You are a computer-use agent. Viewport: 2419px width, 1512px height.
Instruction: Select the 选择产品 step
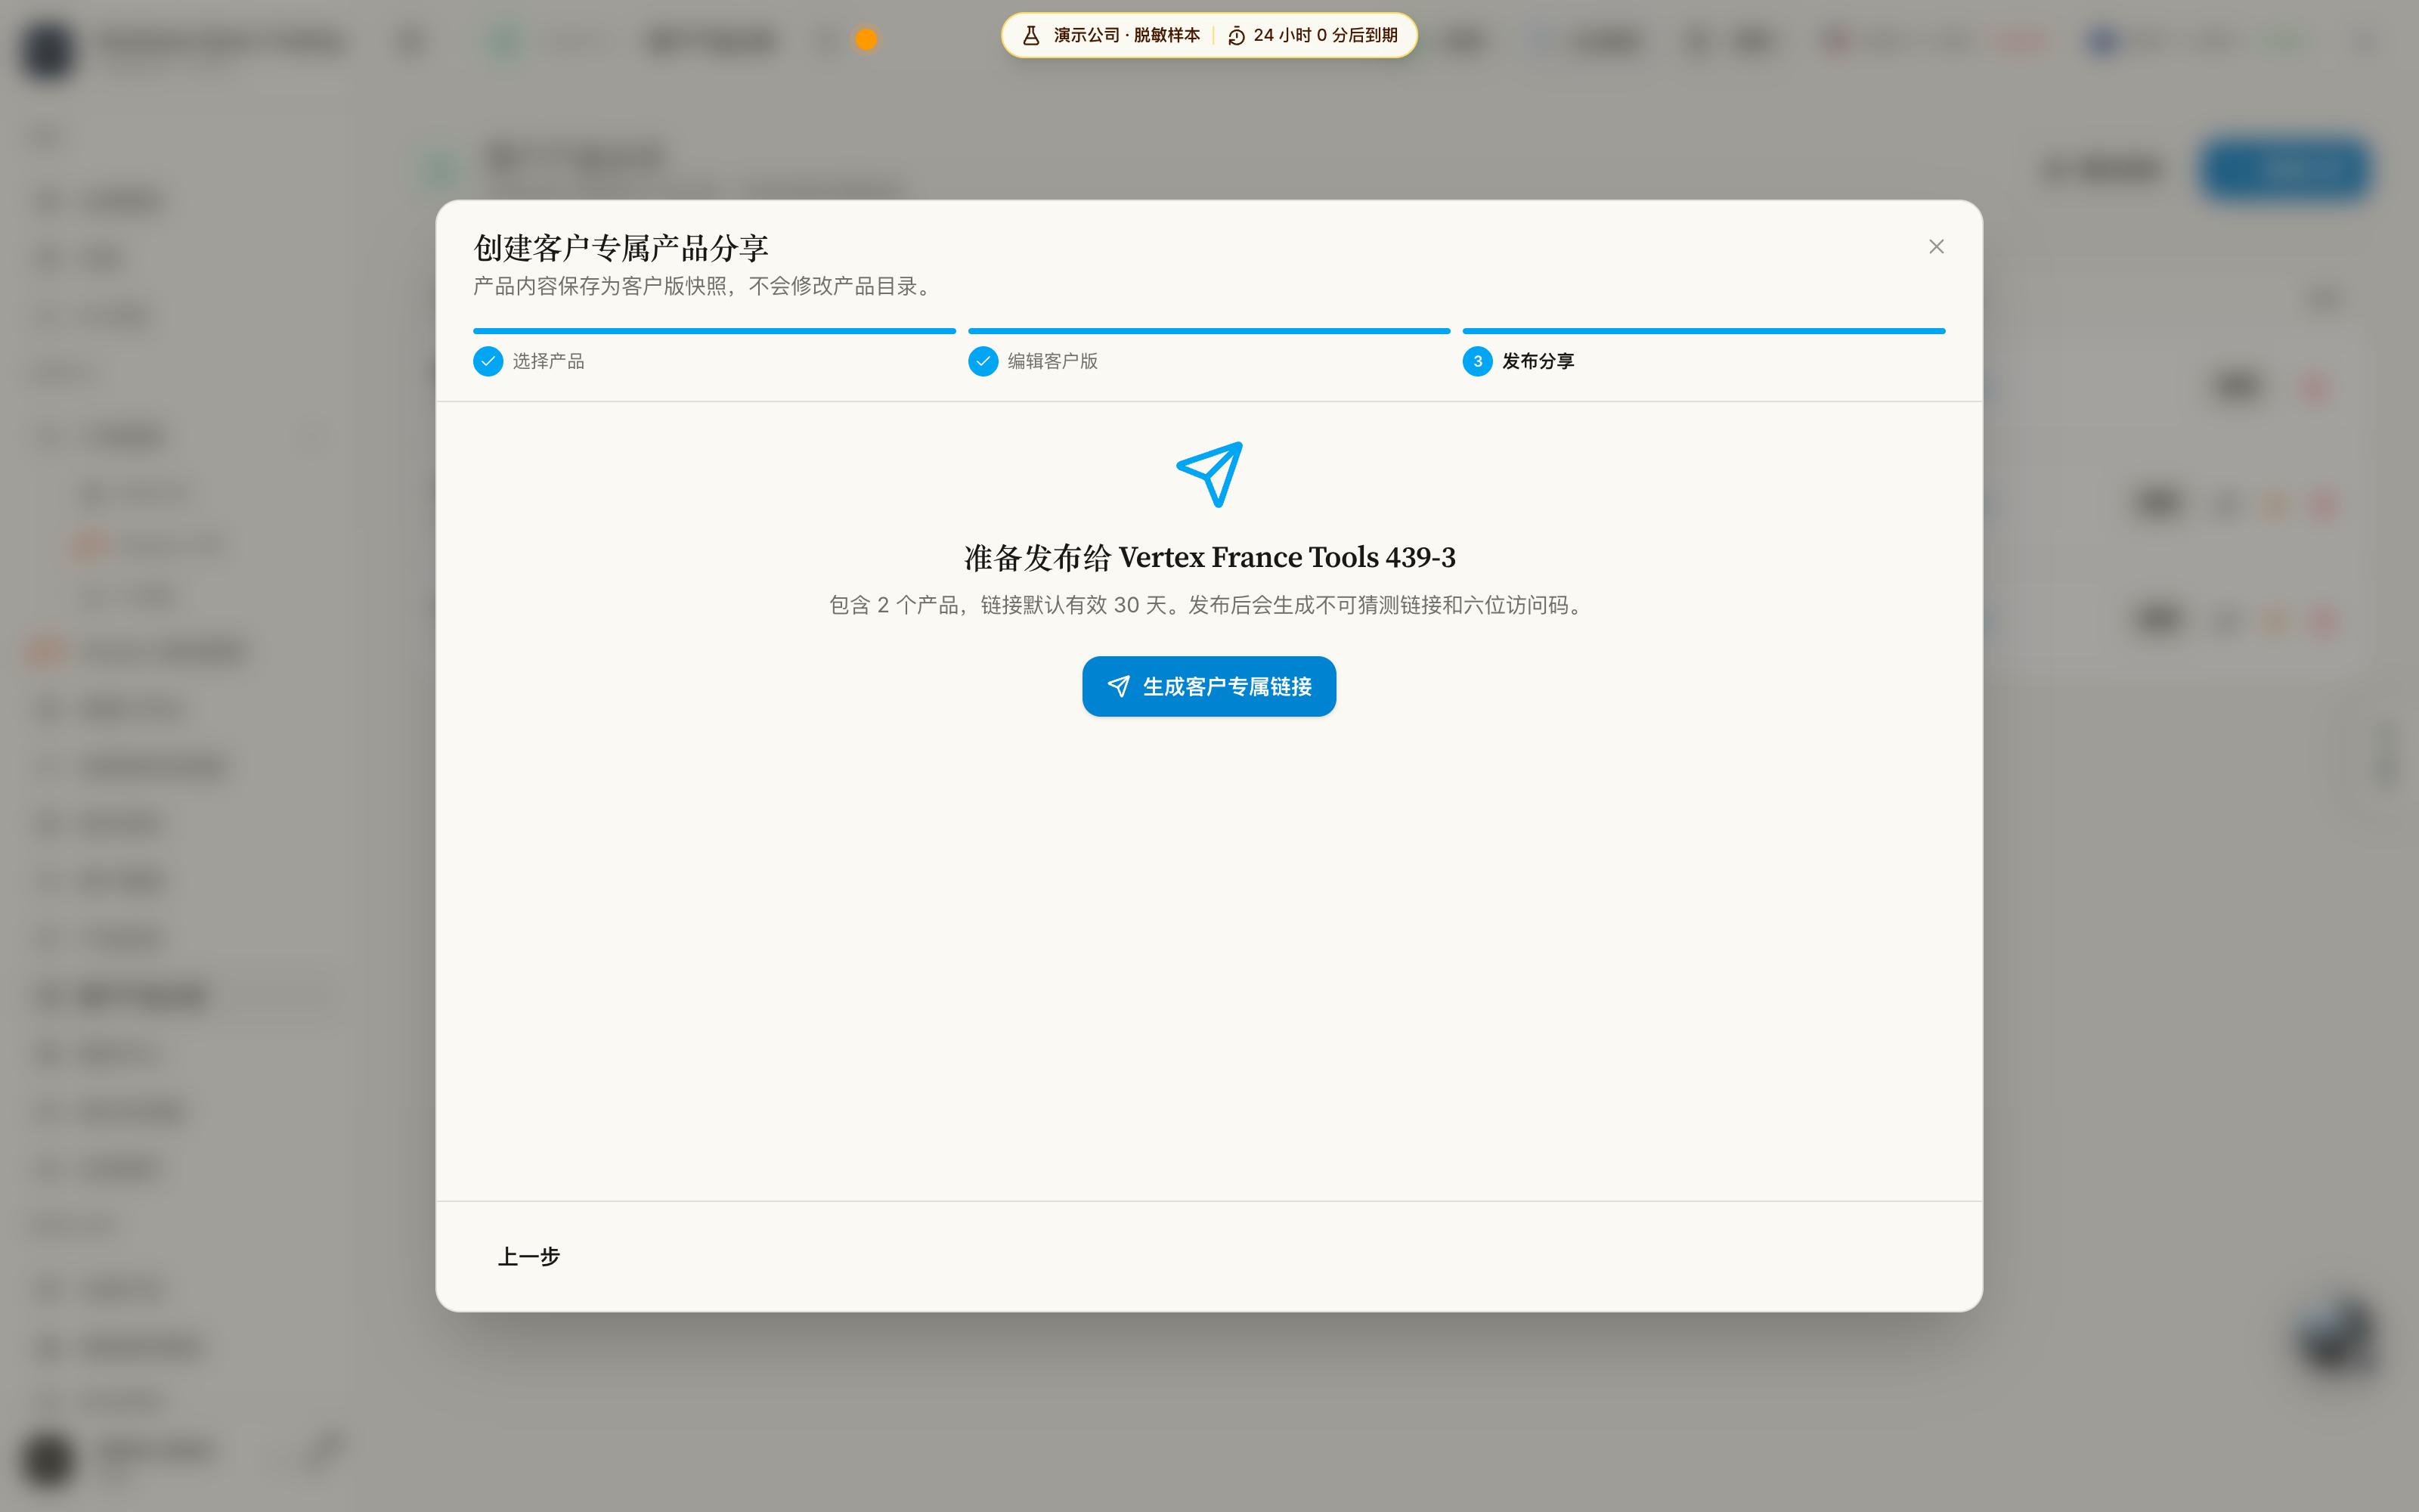714,352
